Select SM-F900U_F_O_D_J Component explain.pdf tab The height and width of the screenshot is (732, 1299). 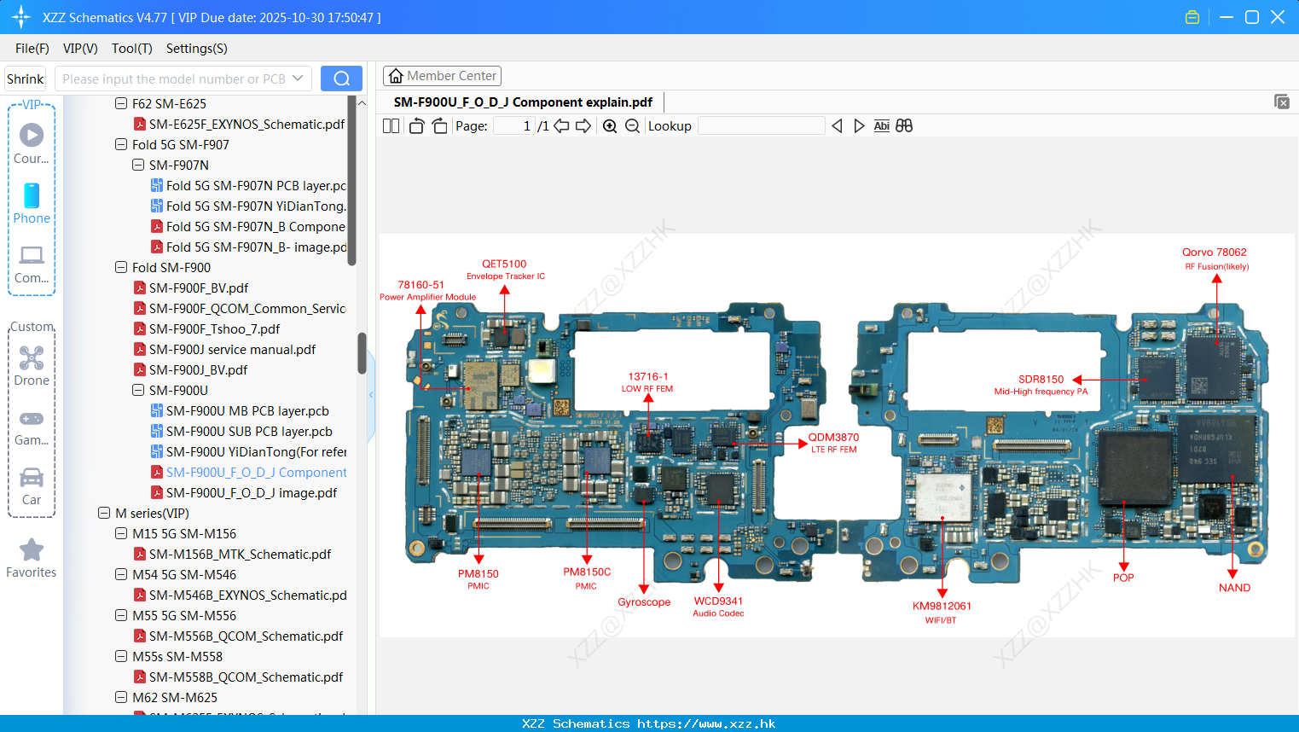tap(523, 102)
